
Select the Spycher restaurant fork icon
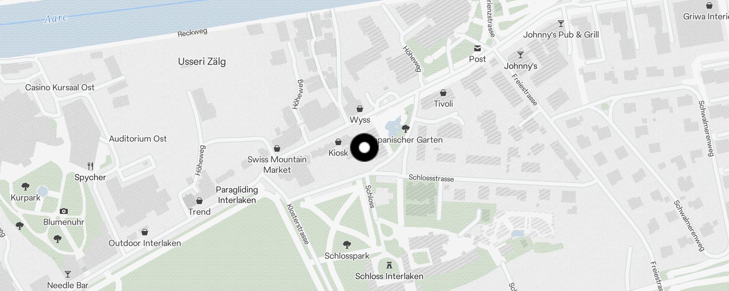pos(90,166)
